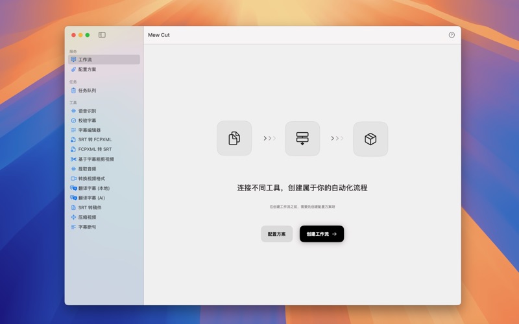Open the help question mark icon
Viewport: 519px width, 324px height.
click(452, 35)
